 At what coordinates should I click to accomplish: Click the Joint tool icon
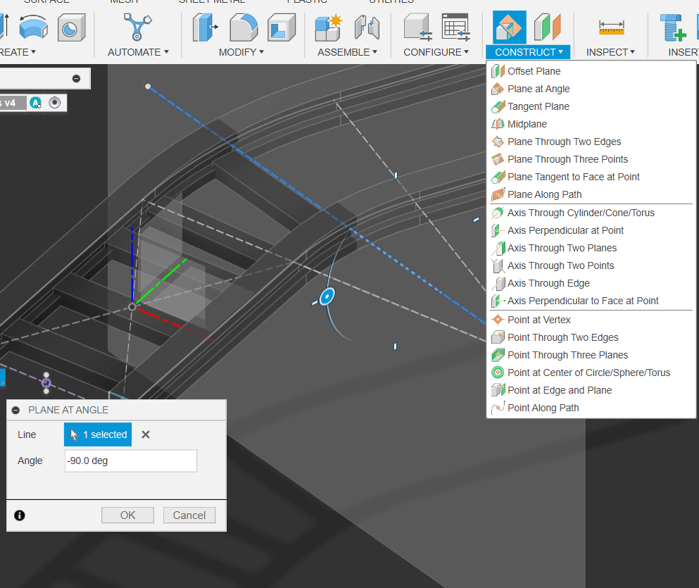[x=367, y=27]
